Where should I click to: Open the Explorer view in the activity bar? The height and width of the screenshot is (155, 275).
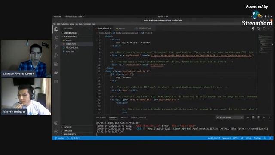pos(56,29)
